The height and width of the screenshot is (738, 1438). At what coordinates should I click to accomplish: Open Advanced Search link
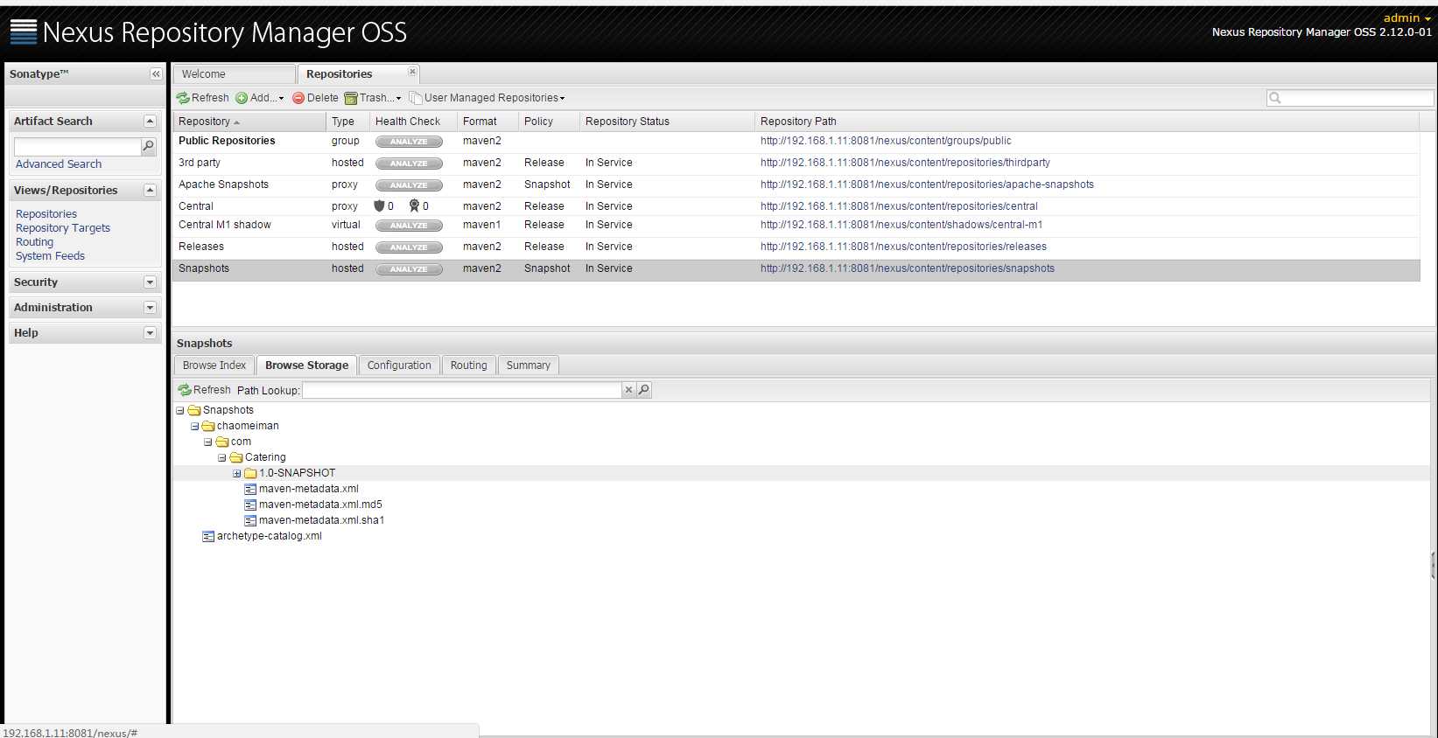59,164
